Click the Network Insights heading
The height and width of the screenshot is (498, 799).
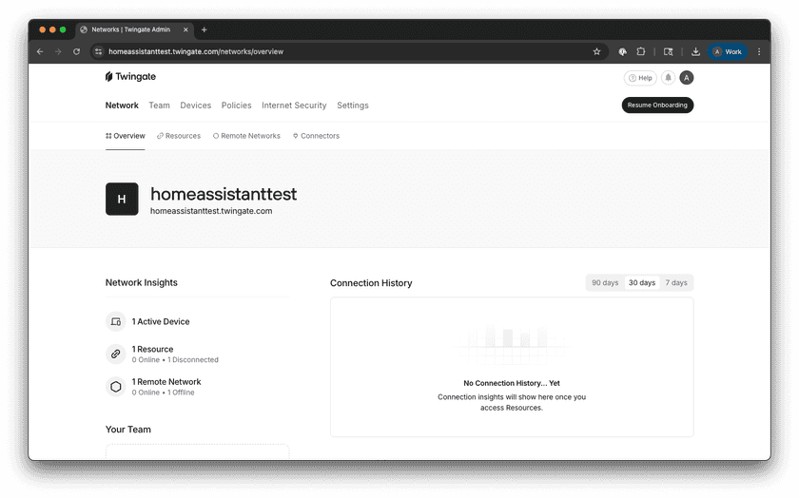click(141, 282)
